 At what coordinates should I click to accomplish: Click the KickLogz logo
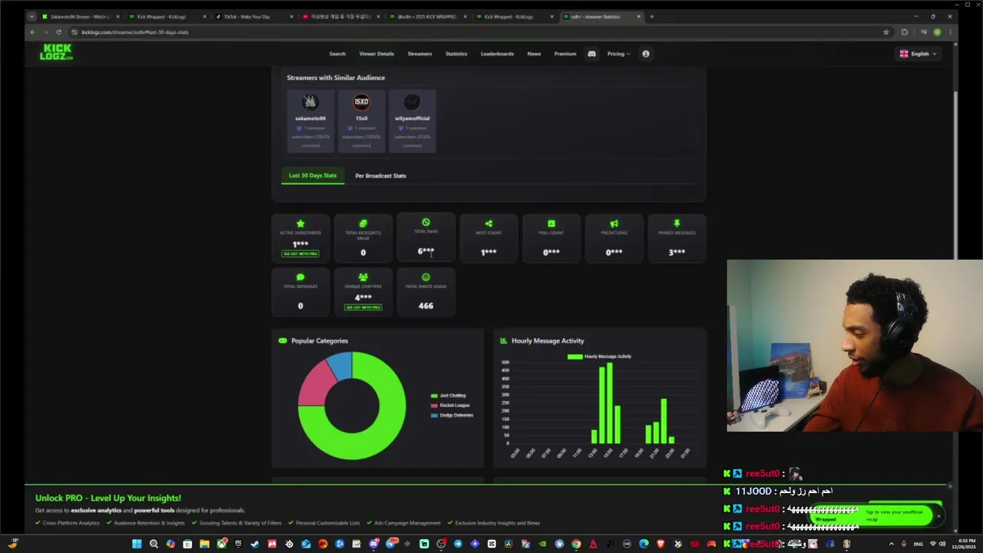point(56,52)
